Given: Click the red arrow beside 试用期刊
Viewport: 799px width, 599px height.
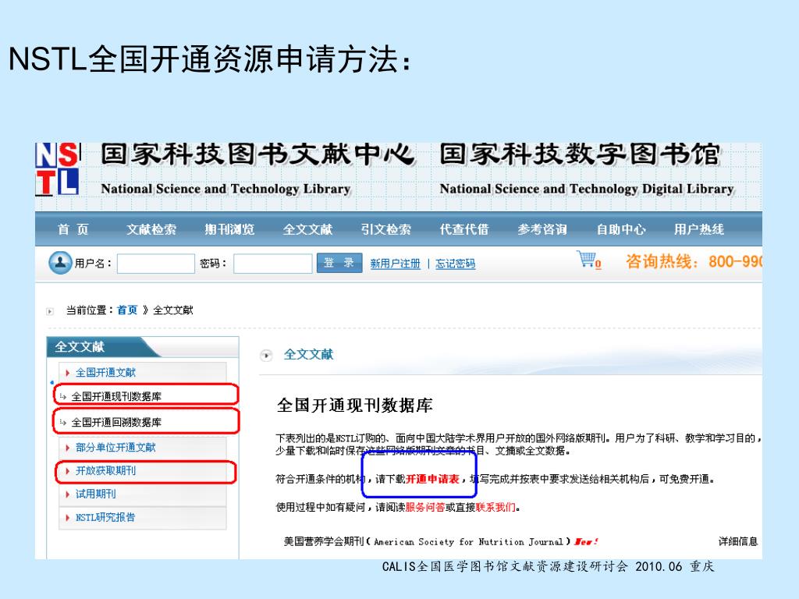Looking at the screenshot, I should tap(68, 494).
